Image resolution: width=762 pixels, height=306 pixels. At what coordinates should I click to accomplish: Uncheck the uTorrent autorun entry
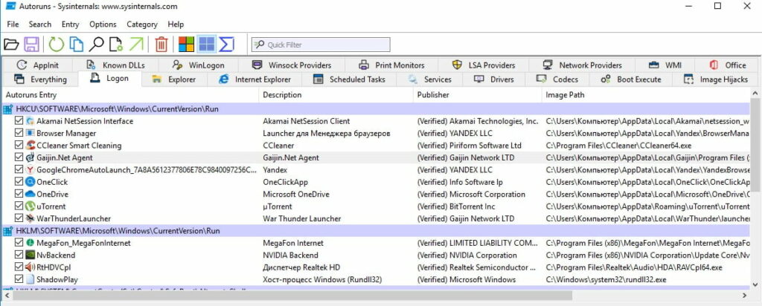click(x=19, y=206)
